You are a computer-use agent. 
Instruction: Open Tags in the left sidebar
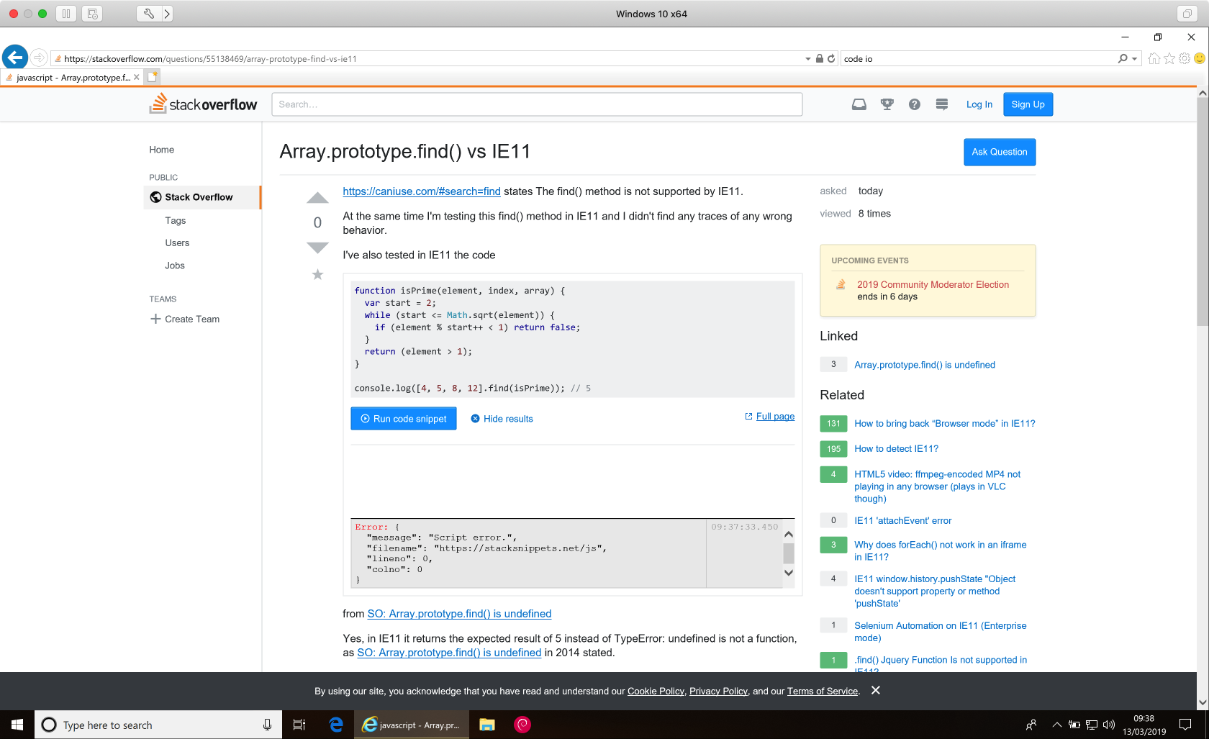coord(176,221)
